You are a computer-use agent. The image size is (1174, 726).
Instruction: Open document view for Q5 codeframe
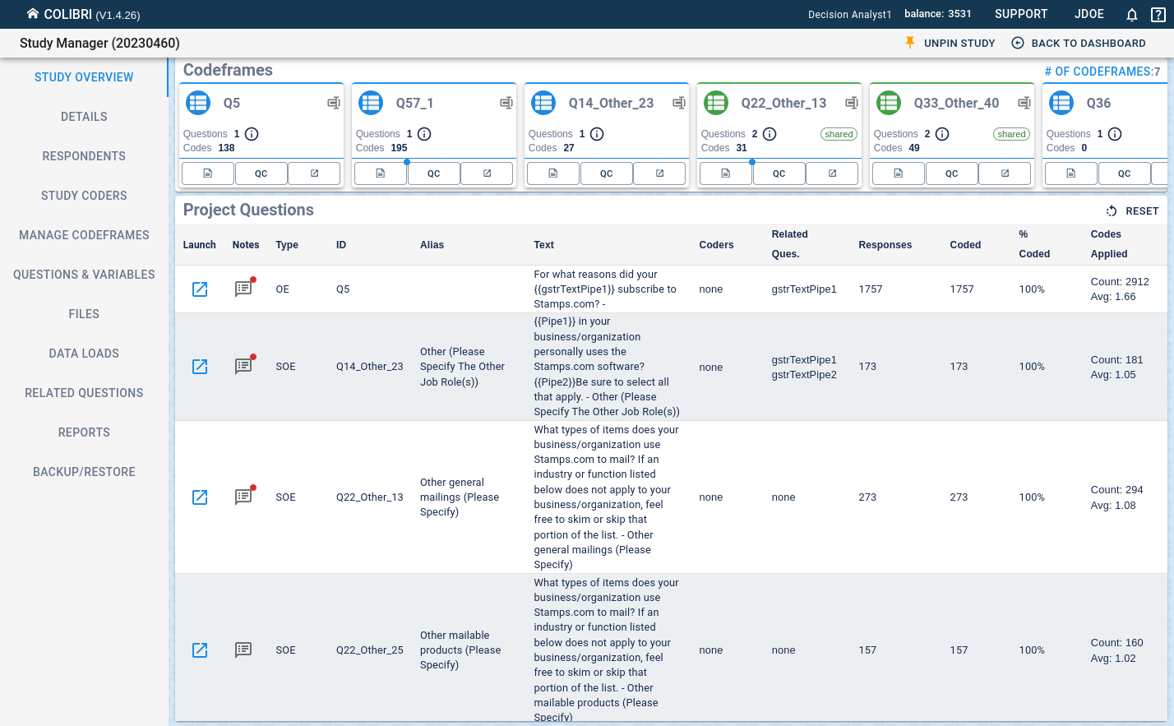tap(208, 173)
